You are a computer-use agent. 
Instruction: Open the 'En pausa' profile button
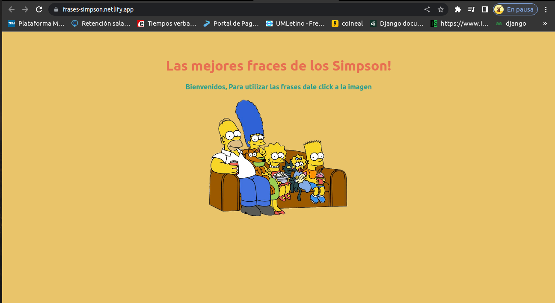coord(515,9)
